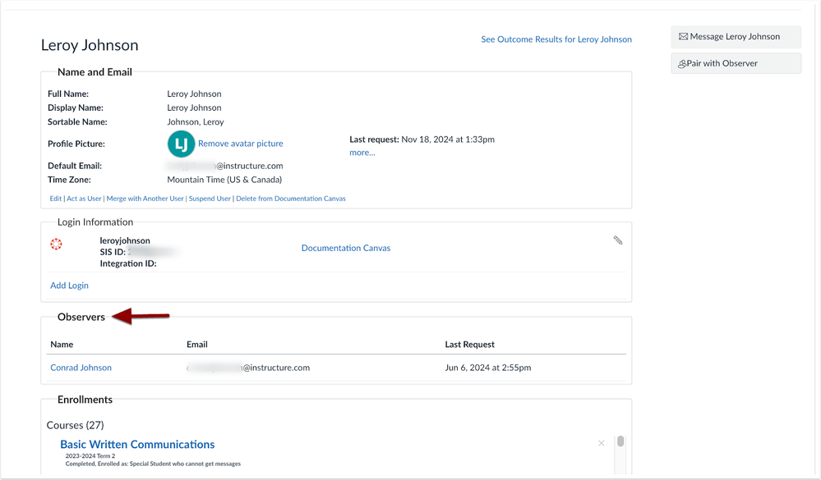Click Conrad Johnson's @instructure.com email cell
Screen dimensions: 821x480
(x=248, y=368)
